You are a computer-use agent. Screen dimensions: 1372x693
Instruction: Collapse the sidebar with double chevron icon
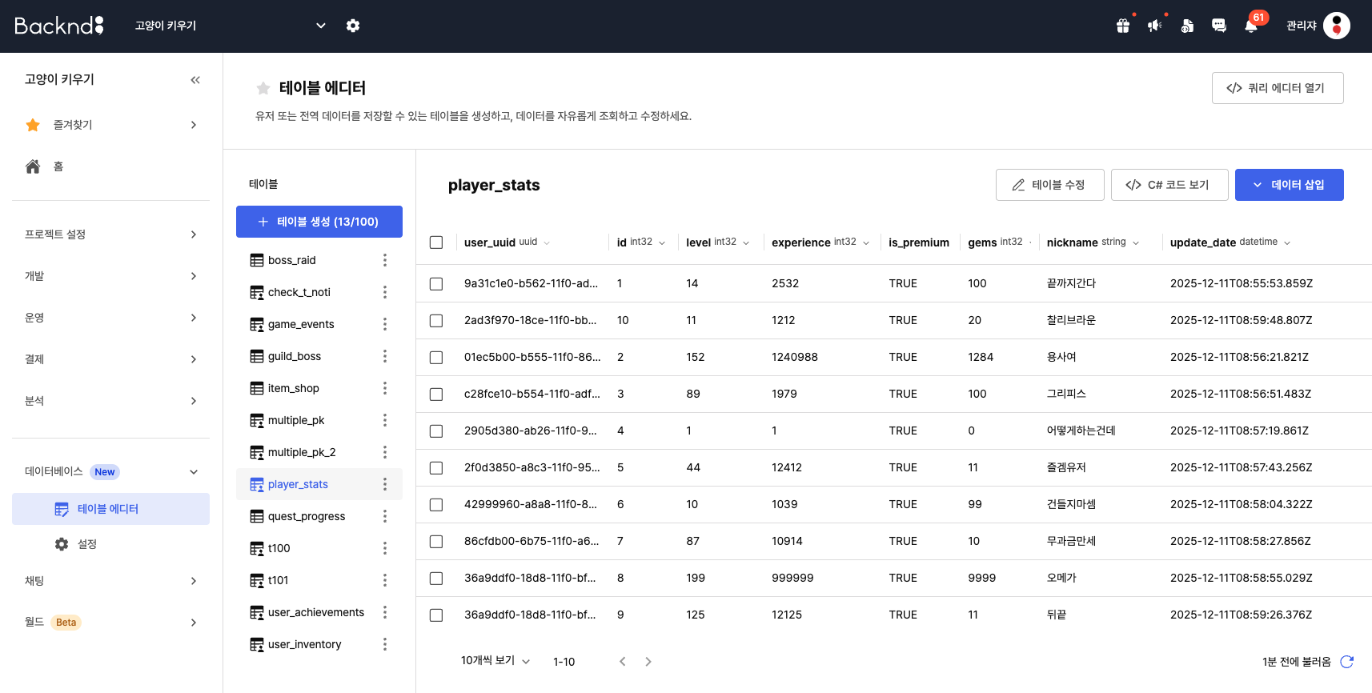pos(195,80)
